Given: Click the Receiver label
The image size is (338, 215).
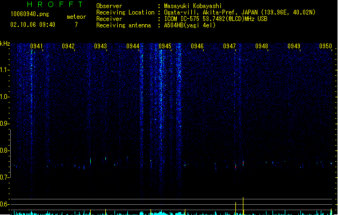Looking at the screenshot, I should [109, 19].
